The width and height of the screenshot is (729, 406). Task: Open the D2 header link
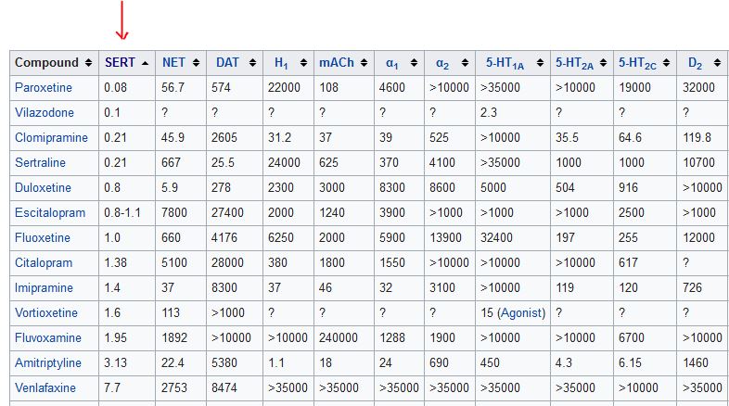click(695, 63)
